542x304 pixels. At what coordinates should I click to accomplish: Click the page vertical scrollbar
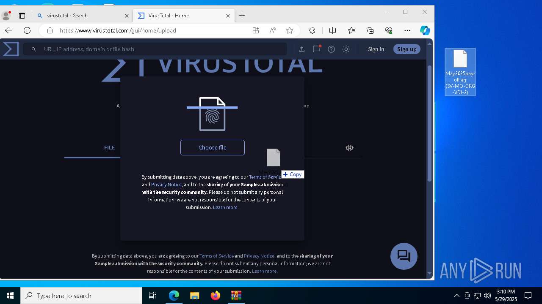coord(430,122)
